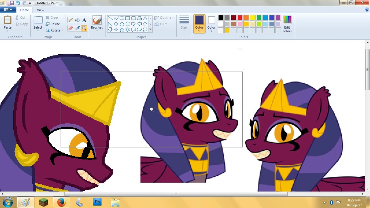This screenshot has width=370, height=208.
Task: Open the Rotate dropdown
Action: click(54, 30)
